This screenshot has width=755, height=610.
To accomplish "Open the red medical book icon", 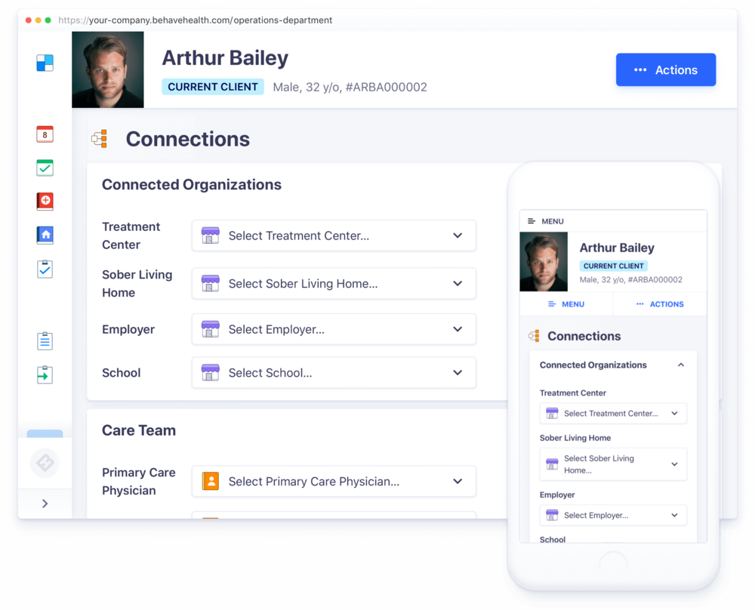I will point(45,202).
